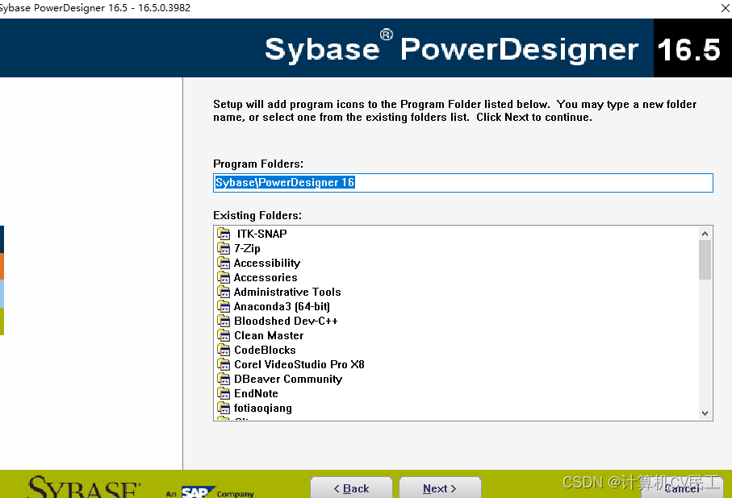Screen dimensions: 732x498
Task: Click the EndNote folder icon
Action: coord(224,392)
